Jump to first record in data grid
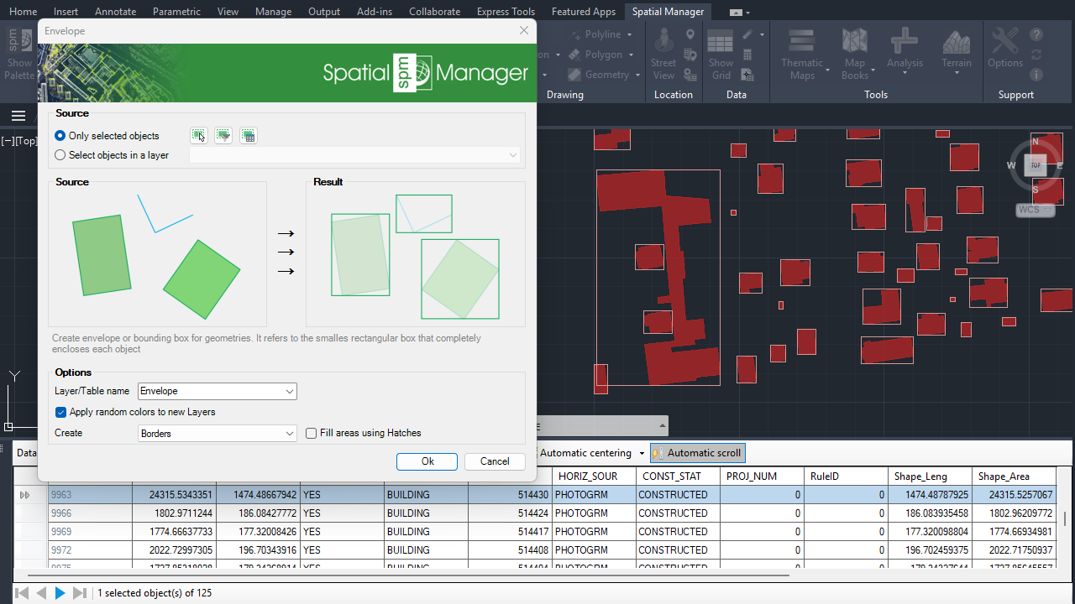Viewport: 1075px width, 604px height. coord(22,593)
